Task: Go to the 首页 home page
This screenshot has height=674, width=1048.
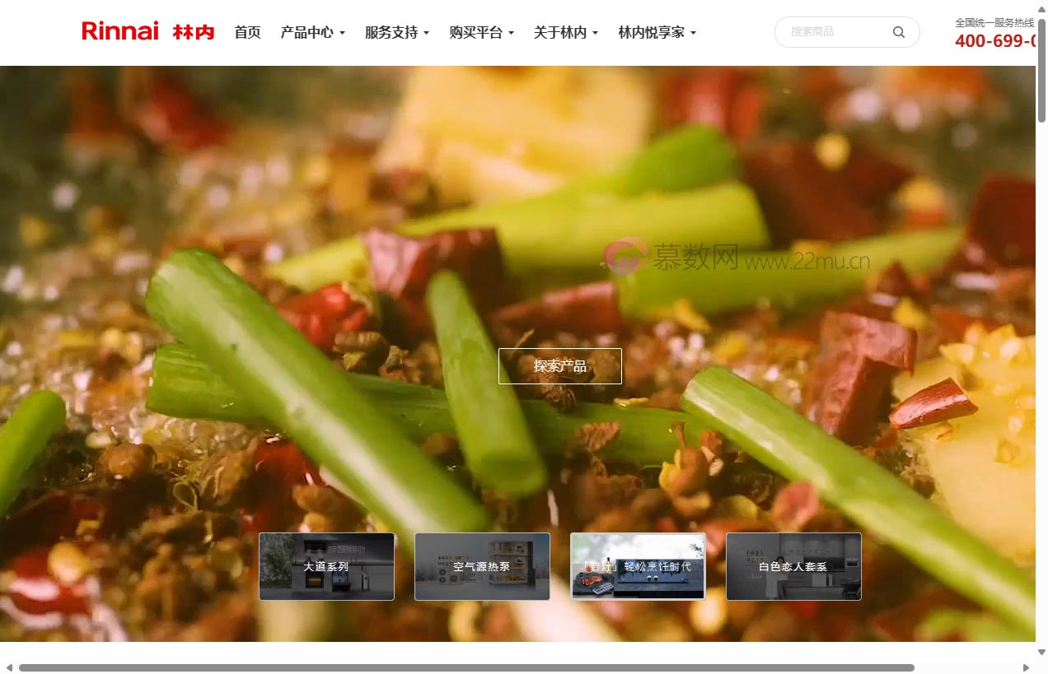Action: tap(247, 32)
